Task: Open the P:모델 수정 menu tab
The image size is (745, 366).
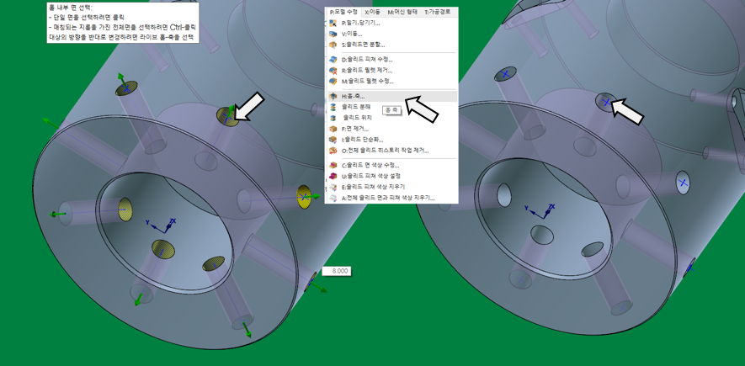Action: (343, 12)
